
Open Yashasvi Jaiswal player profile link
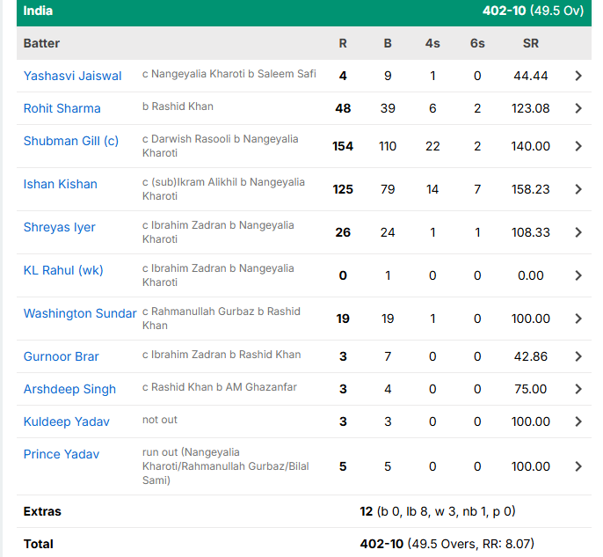(x=72, y=76)
